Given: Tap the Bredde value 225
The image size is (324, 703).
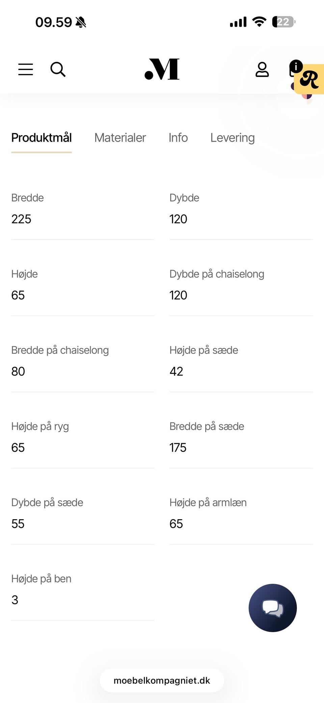Looking at the screenshot, I should pyautogui.click(x=21, y=219).
